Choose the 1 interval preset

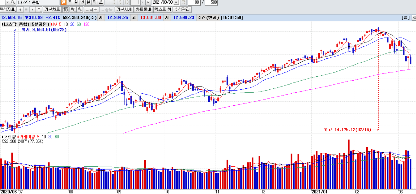pos(108,2)
